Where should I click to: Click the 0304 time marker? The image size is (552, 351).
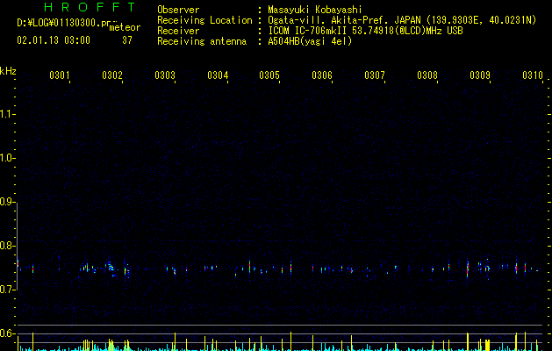(218, 75)
